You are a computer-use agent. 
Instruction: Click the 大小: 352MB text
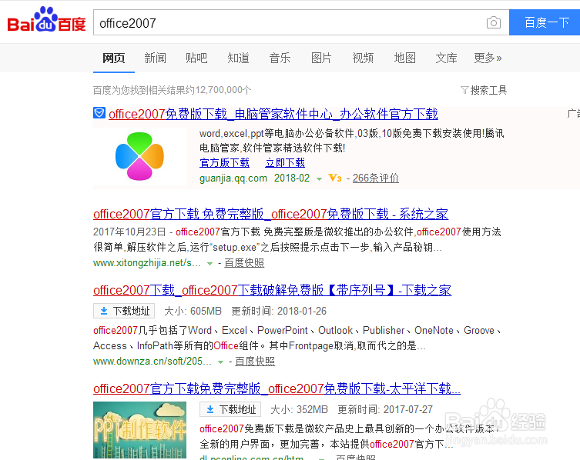pyautogui.click(x=299, y=409)
